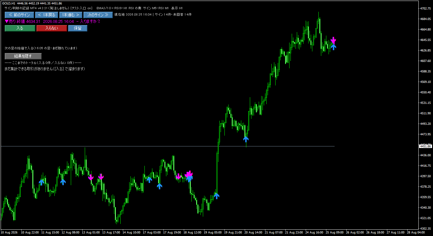This screenshot has height=236, width=433.
Task: Click the 'サイン判断の記録 MT4 v4.2.21' header text
Action: pyautogui.click(x=27, y=8)
